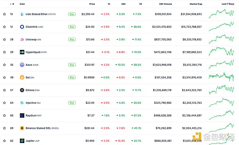Click the Raydium coin logo
The width and height of the screenshot is (239, 145).
click(x=22, y=115)
